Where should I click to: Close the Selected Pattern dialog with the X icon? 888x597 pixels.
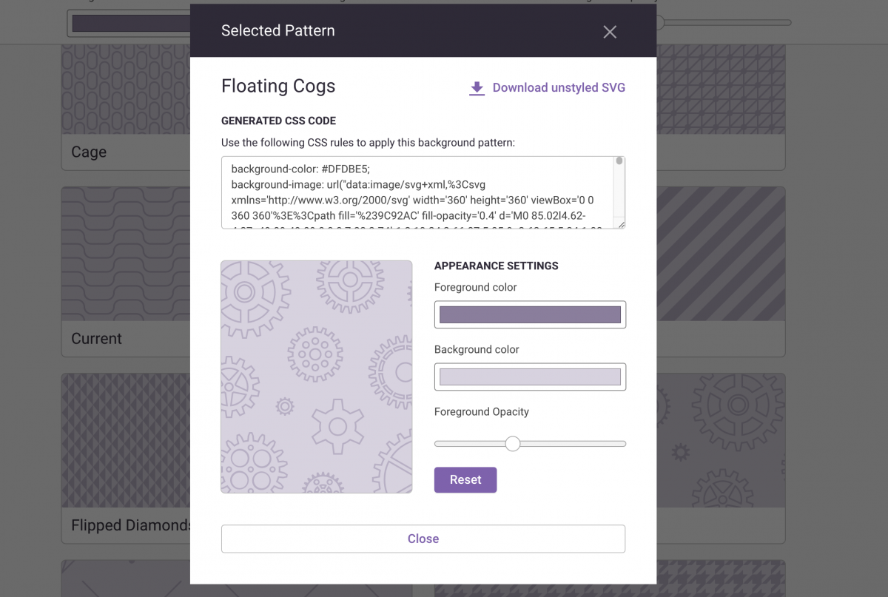coord(610,32)
